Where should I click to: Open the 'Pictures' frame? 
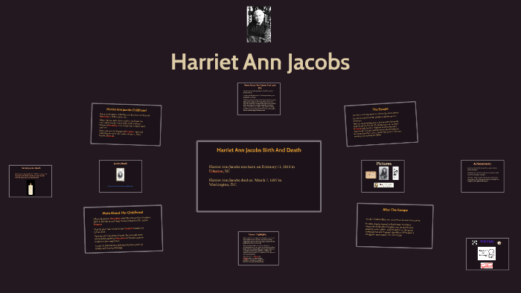pos(383,176)
